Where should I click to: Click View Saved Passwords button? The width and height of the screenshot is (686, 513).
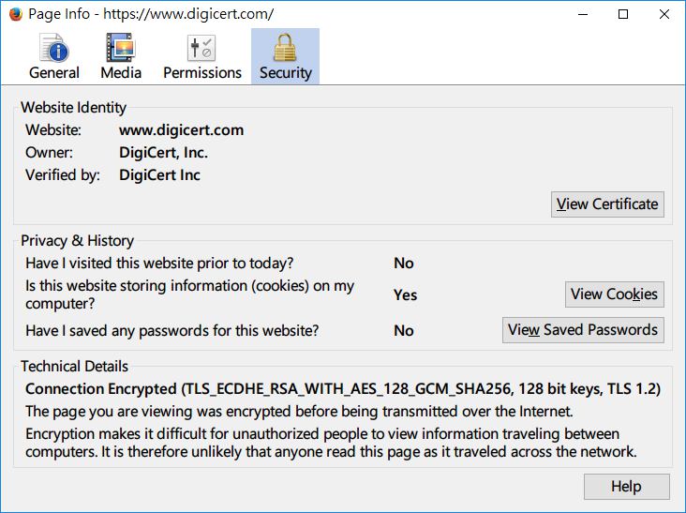click(583, 330)
